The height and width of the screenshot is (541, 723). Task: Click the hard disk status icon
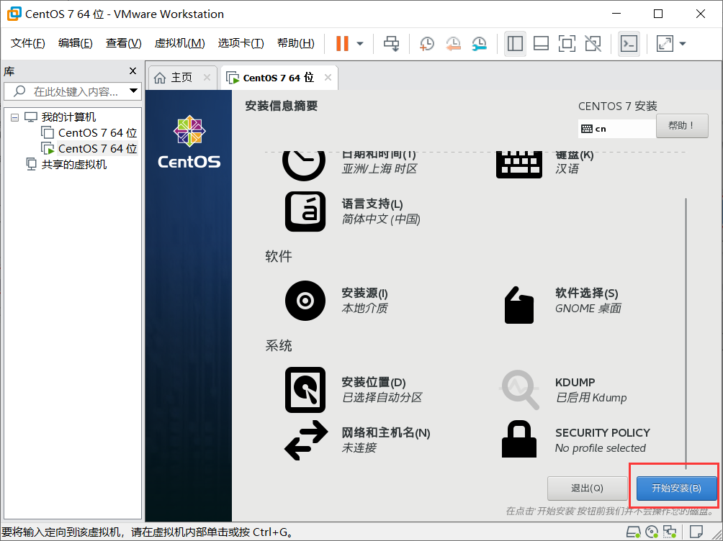(634, 532)
